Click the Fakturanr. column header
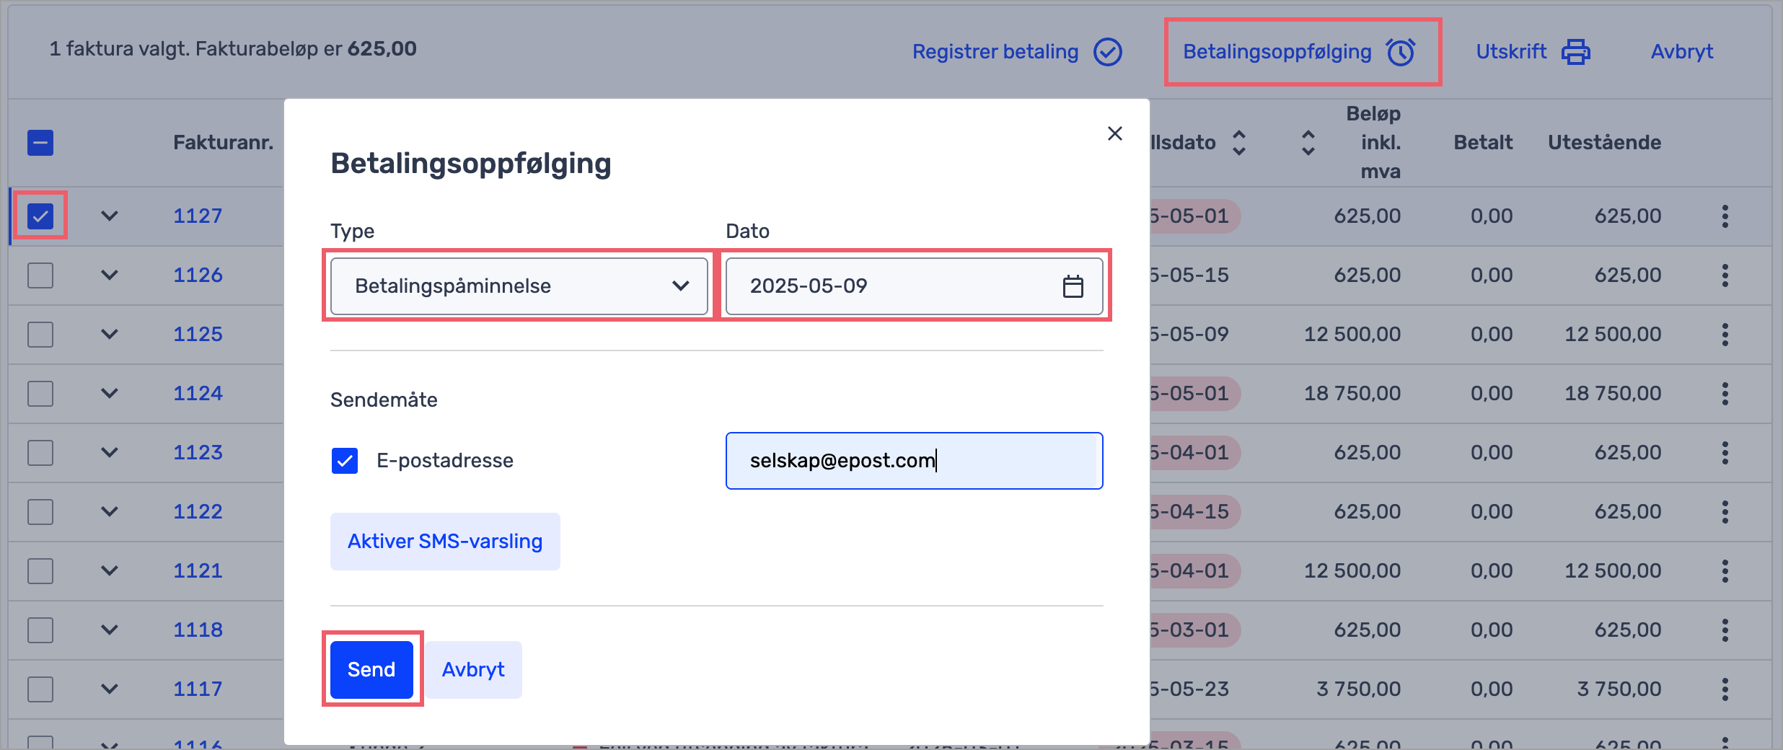This screenshot has height=750, width=1783. [224, 143]
